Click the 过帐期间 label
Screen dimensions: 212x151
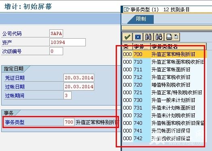click(15, 96)
